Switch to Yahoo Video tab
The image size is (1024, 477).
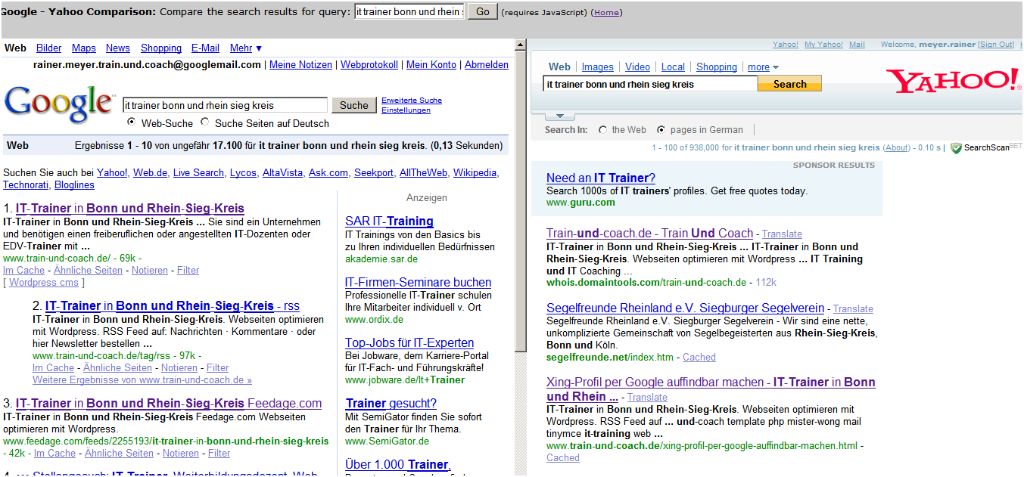(x=637, y=67)
